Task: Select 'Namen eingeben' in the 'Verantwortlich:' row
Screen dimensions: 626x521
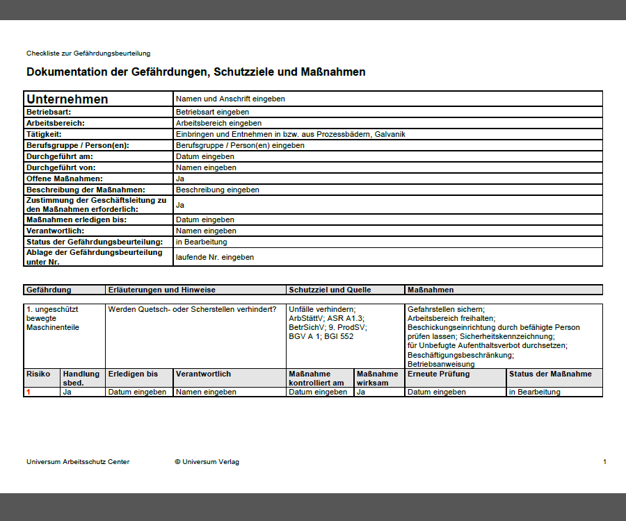Action: 206,231
